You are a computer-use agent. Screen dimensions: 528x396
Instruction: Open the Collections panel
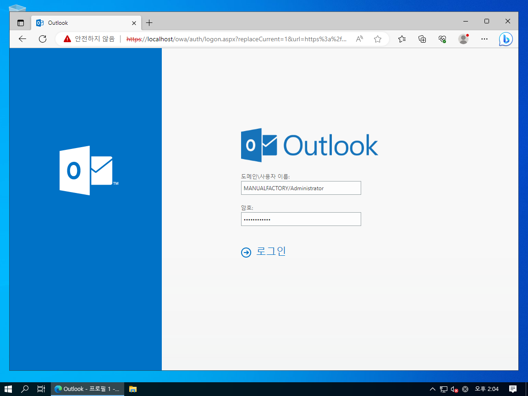click(422, 39)
